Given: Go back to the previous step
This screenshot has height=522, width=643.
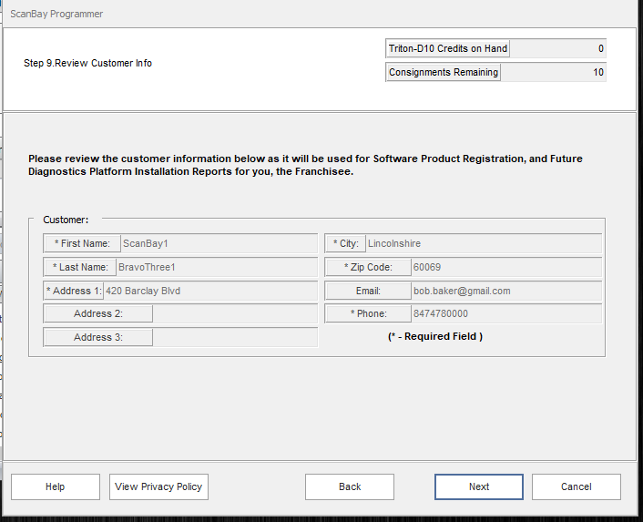Looking at the screenshot, I should pyautogui.click(x=350, y=486).
